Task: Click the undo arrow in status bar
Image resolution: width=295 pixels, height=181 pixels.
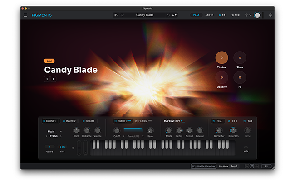Action: (x=247, y=166)
